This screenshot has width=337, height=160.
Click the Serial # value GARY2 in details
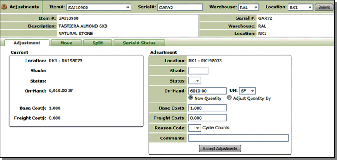point(265,18)
